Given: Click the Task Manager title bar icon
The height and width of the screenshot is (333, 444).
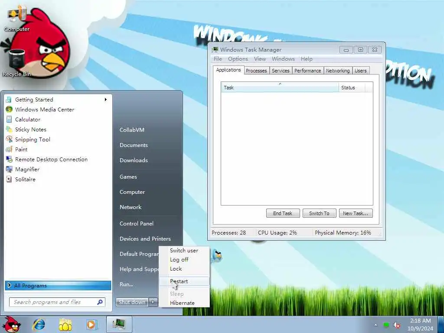Looking at the screenshot, I should 215,49.
